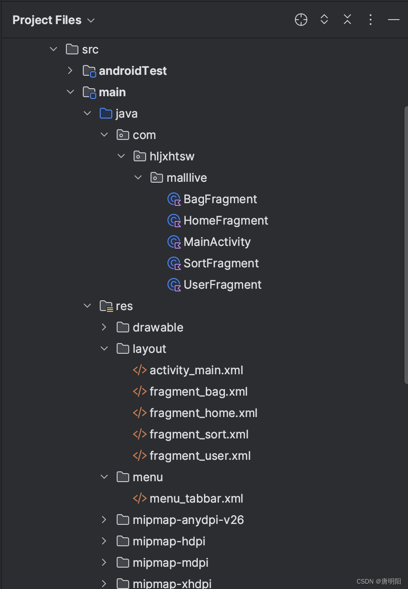Click the res resources folder icon
This screenshot has height=589, width=408.
pyautogui.click(x=106, y=306)
